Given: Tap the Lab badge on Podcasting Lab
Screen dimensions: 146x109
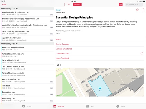Looking at the screenshot, I should (x=52, y=101).
